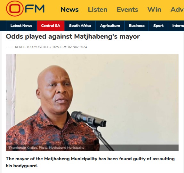Open the Listen menu

click(98, 10)
